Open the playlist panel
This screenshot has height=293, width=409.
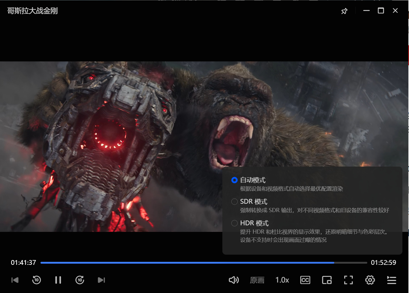pos(392,280)
